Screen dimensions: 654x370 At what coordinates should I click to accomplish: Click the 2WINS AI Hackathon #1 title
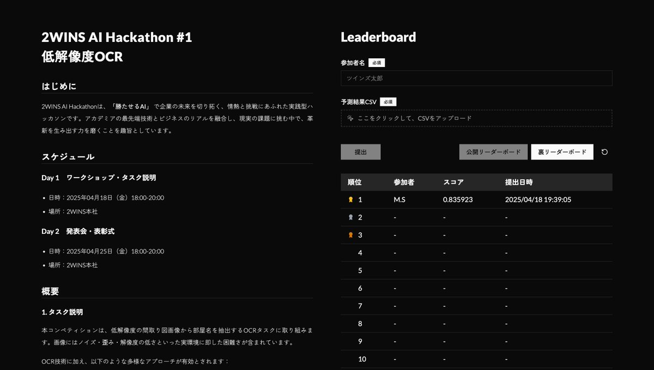pyautogui.click(x=117, y=38)
